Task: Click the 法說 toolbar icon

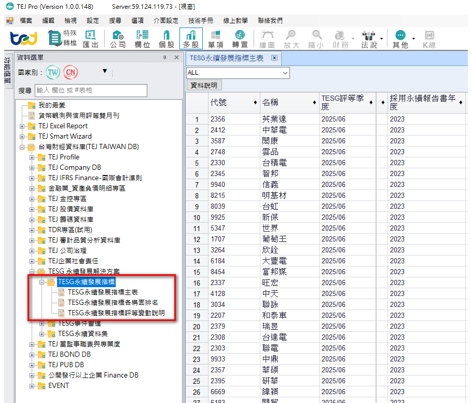Action: (369, 39)
